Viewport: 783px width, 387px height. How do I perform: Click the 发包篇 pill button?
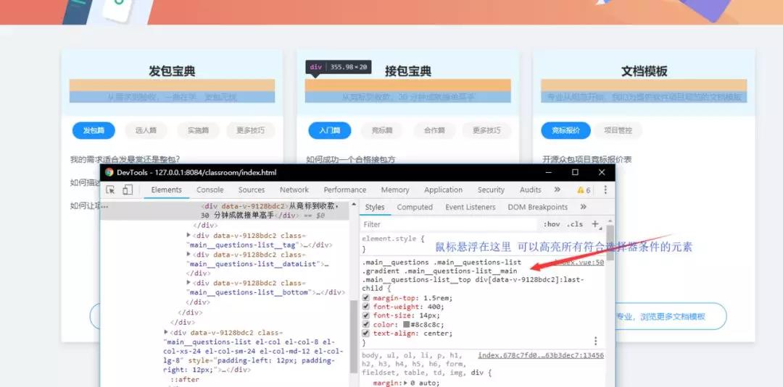tap(94, 130)
